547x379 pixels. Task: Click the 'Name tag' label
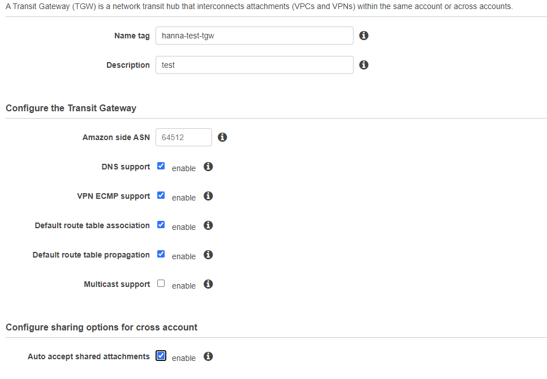[132, 36]
